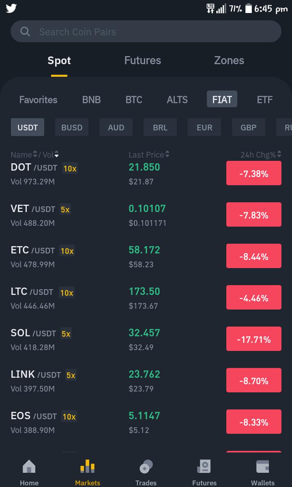Tap the battery icon in status bar

(x=248, y=9)
